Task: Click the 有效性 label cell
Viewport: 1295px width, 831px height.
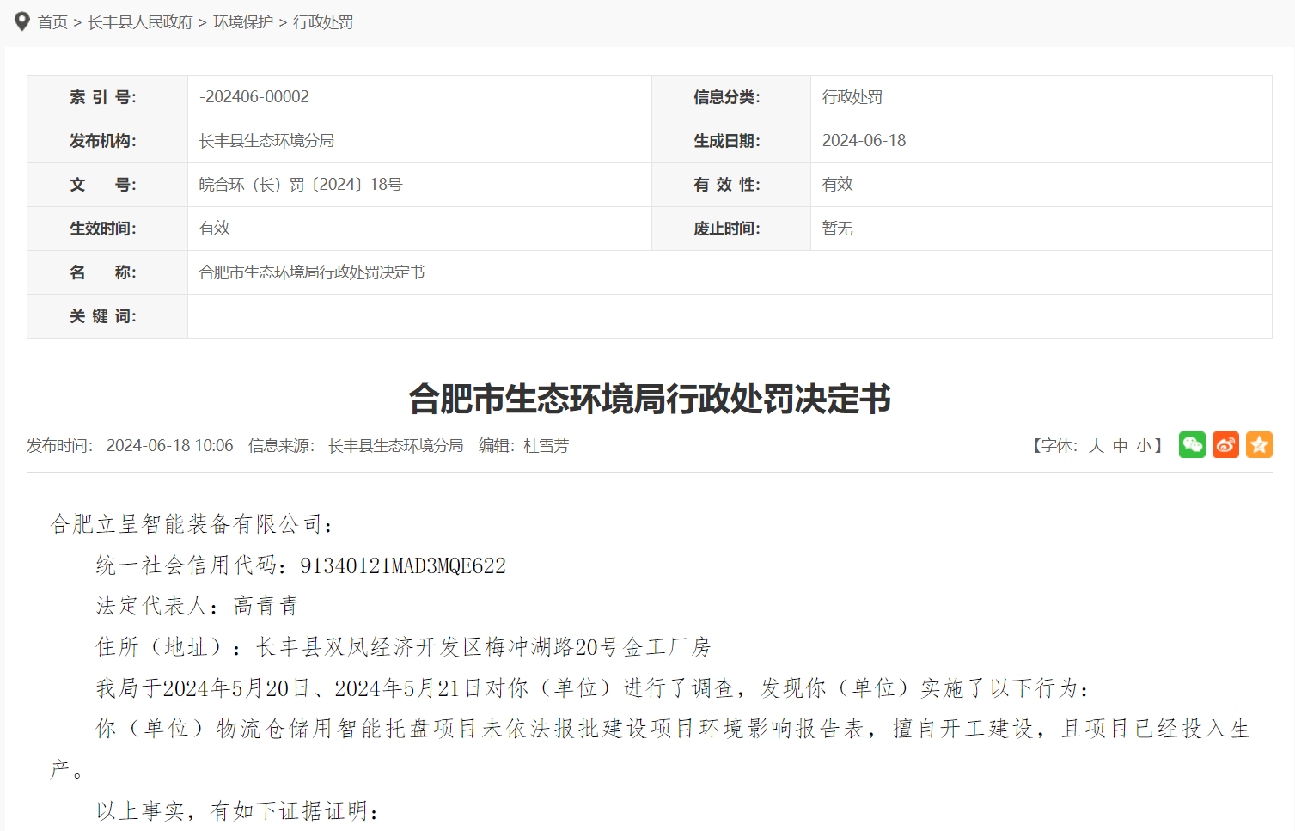Action: [x=731, y=185]
